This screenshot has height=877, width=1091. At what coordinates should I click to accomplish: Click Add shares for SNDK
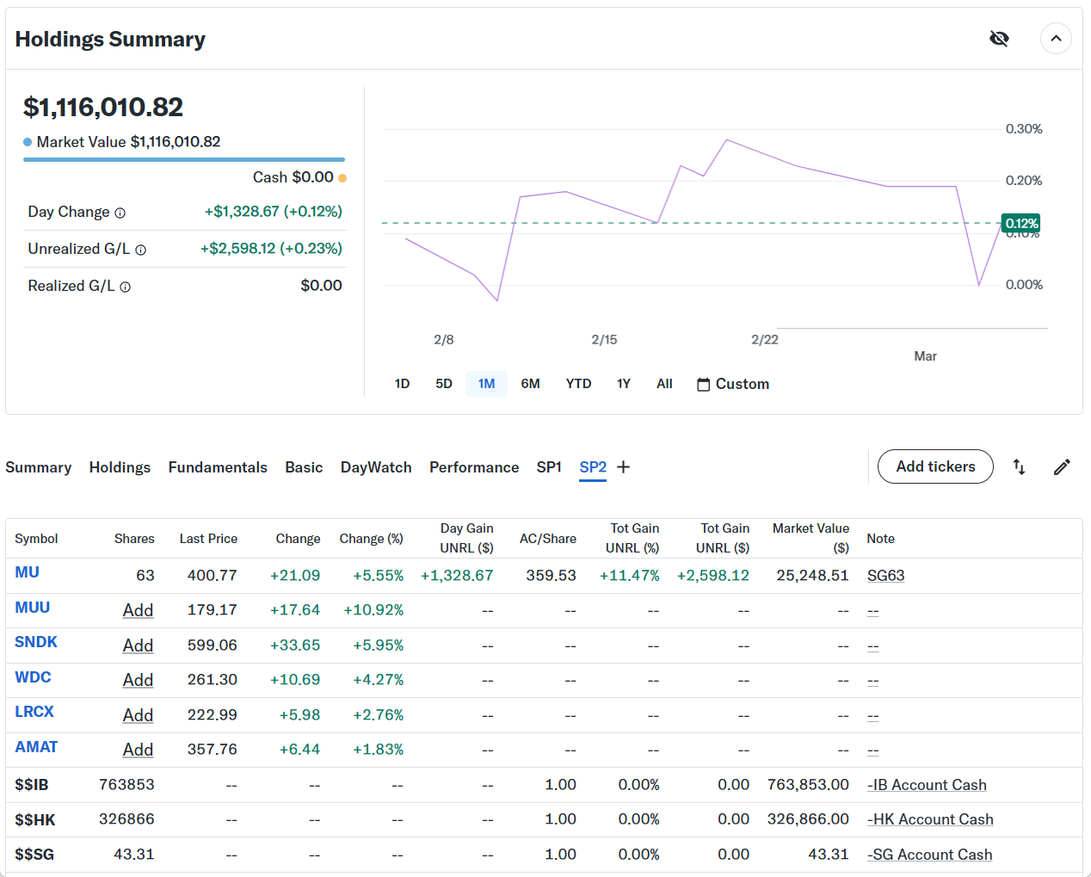click(x=138, y=645)
